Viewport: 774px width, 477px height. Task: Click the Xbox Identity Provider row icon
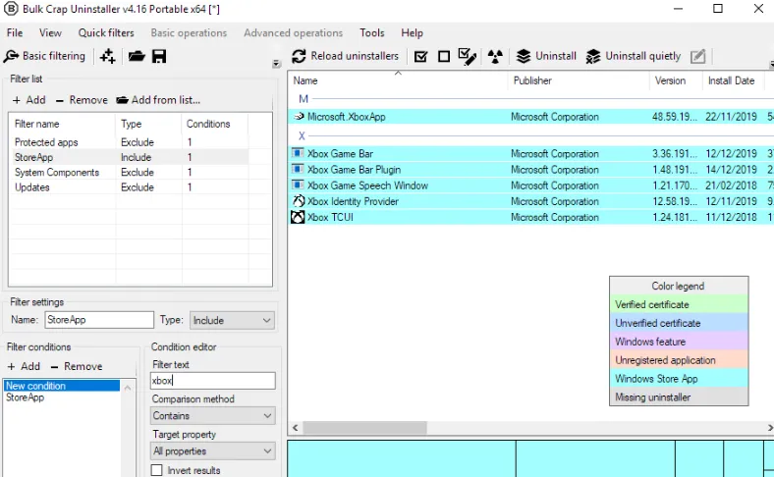[x=299, y=201]
